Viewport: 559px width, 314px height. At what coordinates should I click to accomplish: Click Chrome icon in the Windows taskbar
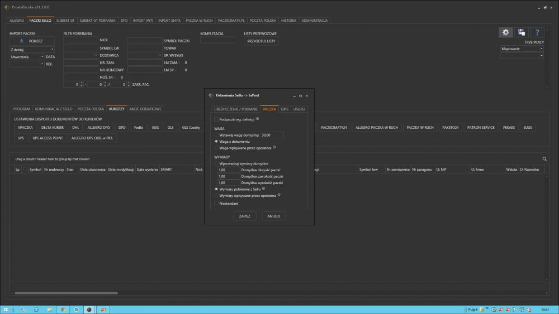[x=63, y=309]
